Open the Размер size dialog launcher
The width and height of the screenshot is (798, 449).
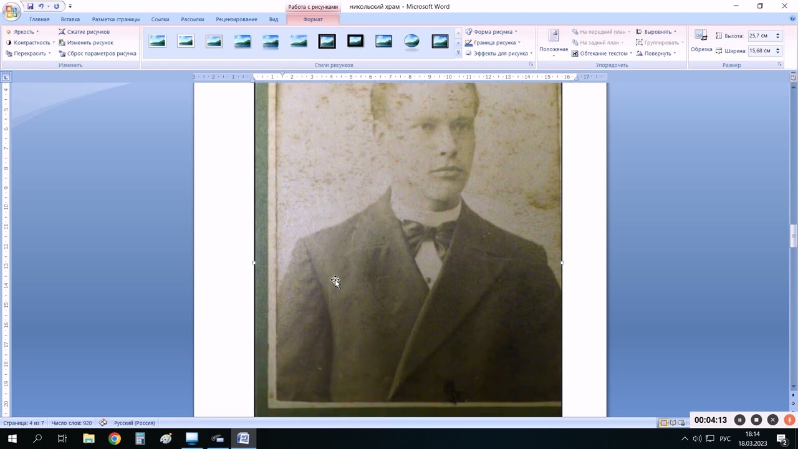pos(779,65)
